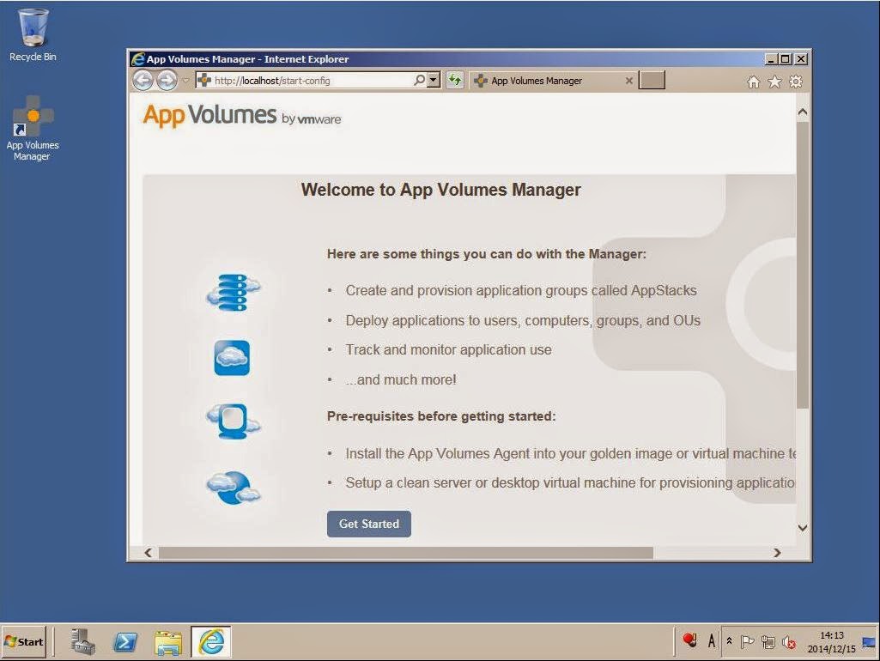Open the Start menu

coord(23,641)
